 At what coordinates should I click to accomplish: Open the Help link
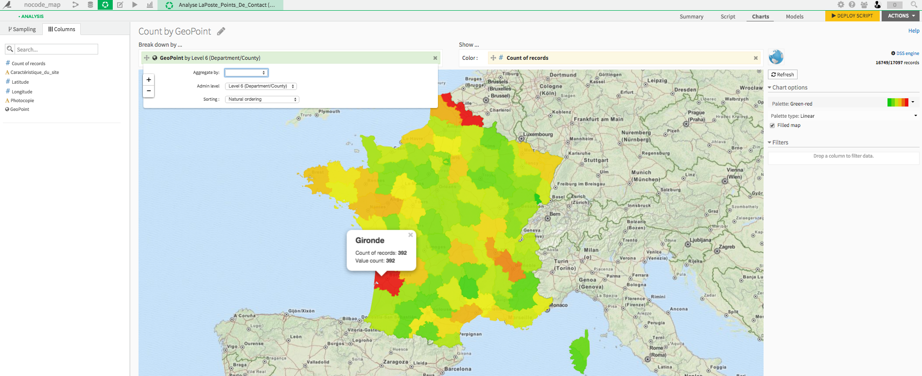[x=914, y=31]
